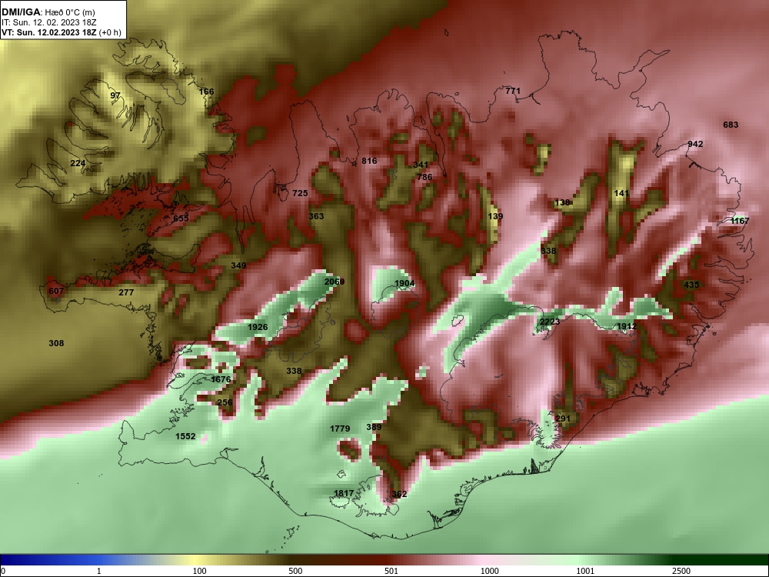Click the ocean value 308
Image resolution: width=769 pixels, height=577 pixels.
coord(56,343)
